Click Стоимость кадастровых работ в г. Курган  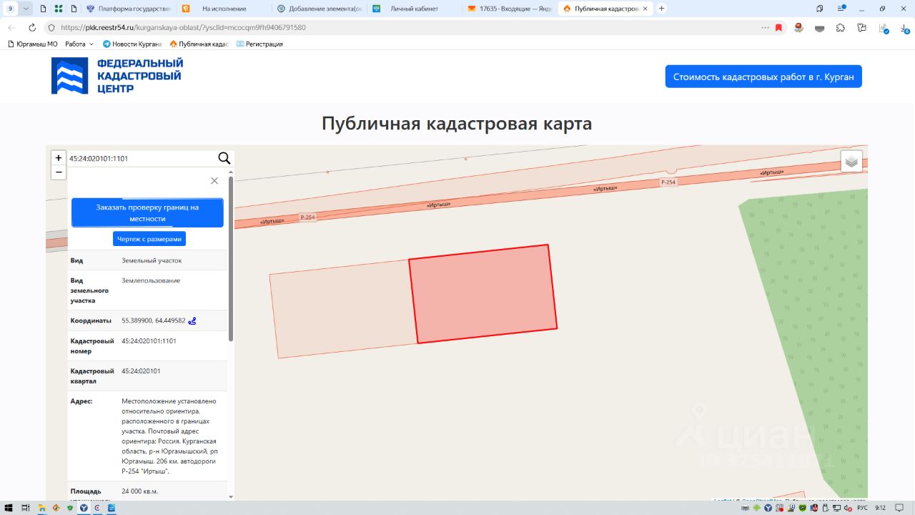(x=763, y=77)
